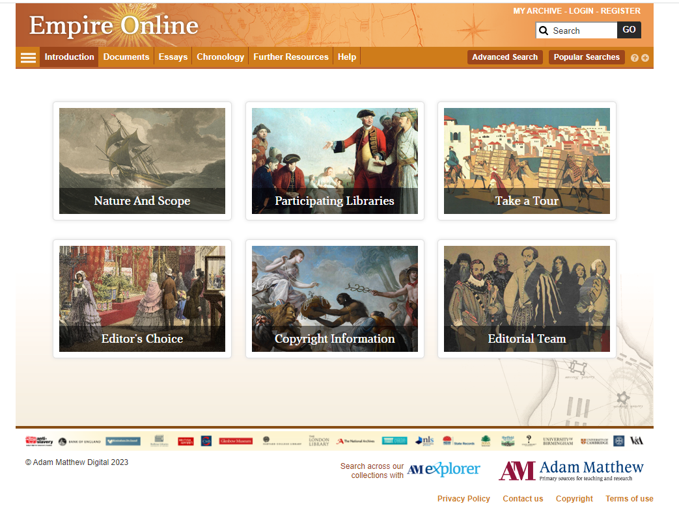This screenshot has height=532, width=679.
Task: Click the plus icon beside help
Action: [644, 58]
